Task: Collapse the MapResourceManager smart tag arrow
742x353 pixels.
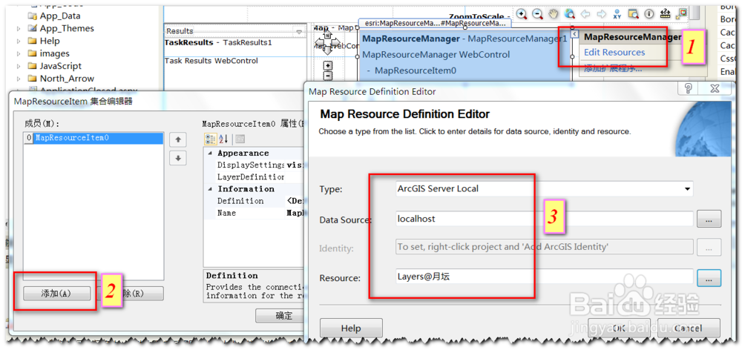Action: point(574,34)
